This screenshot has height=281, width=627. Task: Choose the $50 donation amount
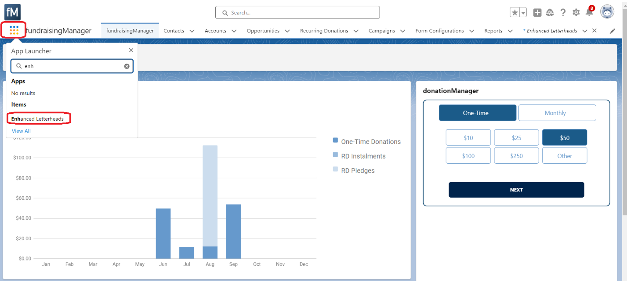[x=565, y=137]
